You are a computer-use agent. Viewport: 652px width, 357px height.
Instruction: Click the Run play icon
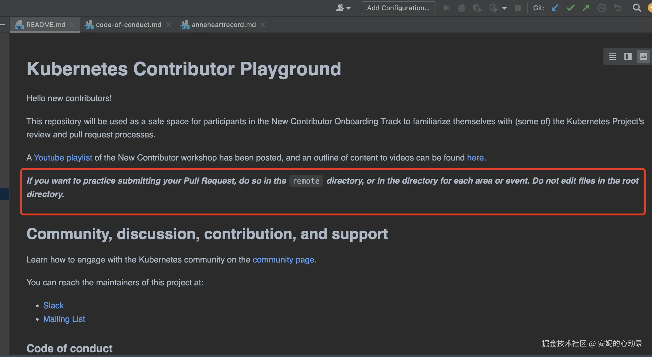coord(446,8)
